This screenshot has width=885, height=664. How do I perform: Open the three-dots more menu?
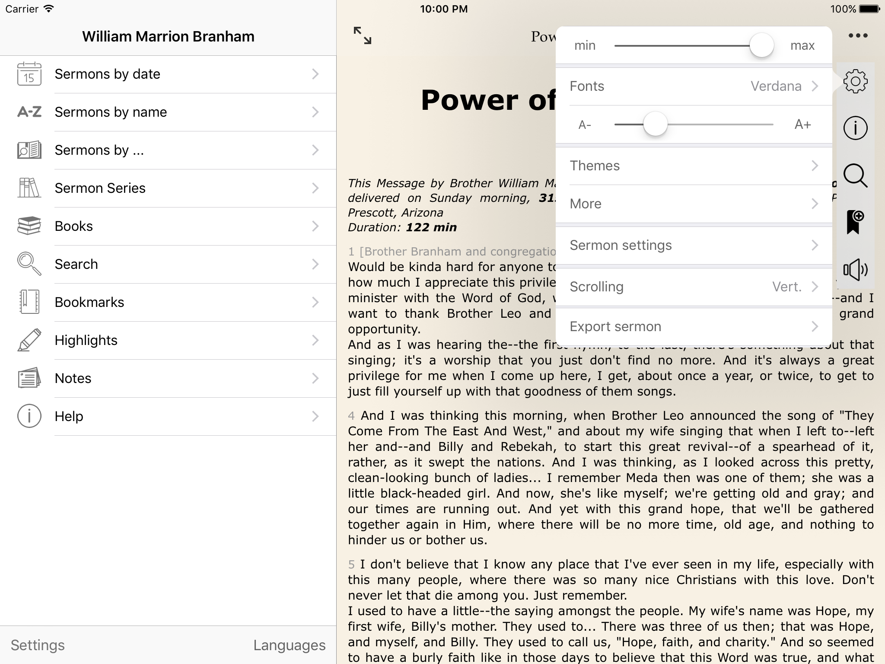coord(858,35)
